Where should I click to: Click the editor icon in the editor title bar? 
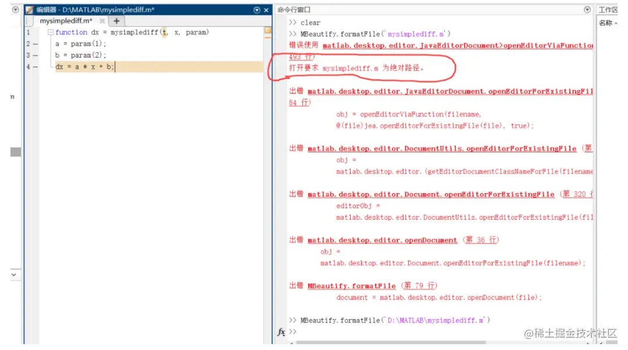pyautogui.click(x=30, y=10)
